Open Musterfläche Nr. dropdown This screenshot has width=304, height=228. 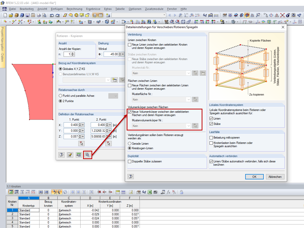pos(161,99)
